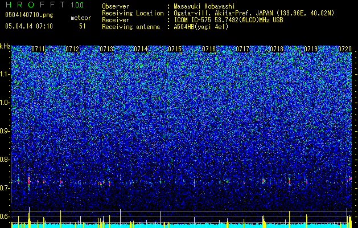Click the 0714 time marker
The height and width of the screenshot is (228, 358).
(141, 49)
